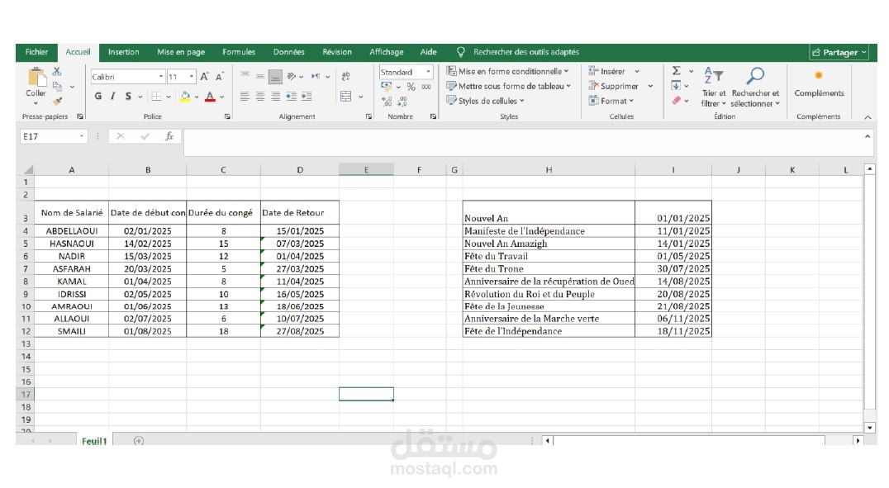Apply yellow fill color bucket

point(185,97)
